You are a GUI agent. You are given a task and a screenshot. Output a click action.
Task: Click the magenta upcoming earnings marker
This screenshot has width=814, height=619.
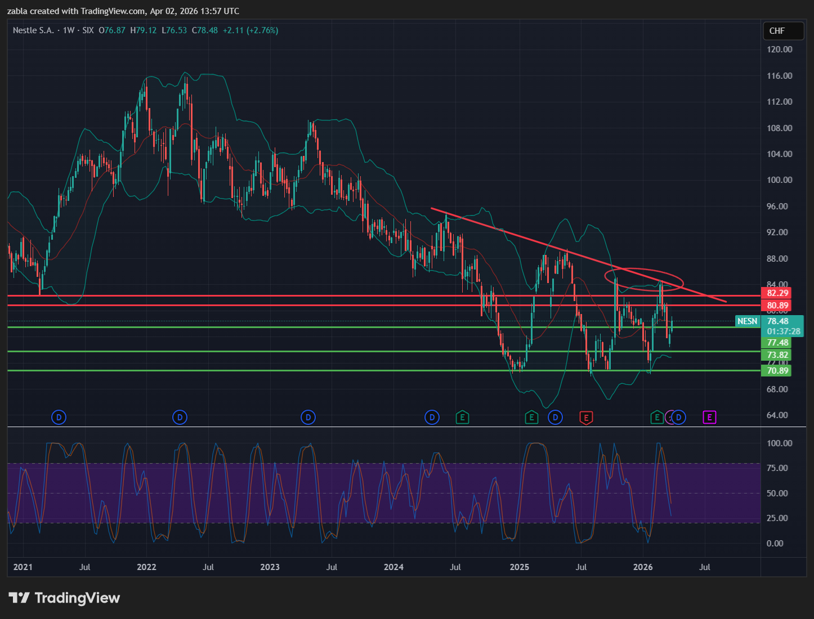tap(709, 418)
